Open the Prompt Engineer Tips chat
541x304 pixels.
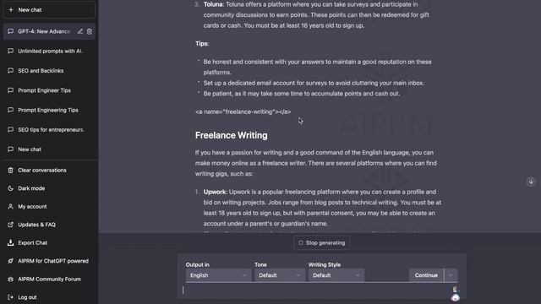click(49, 90)
